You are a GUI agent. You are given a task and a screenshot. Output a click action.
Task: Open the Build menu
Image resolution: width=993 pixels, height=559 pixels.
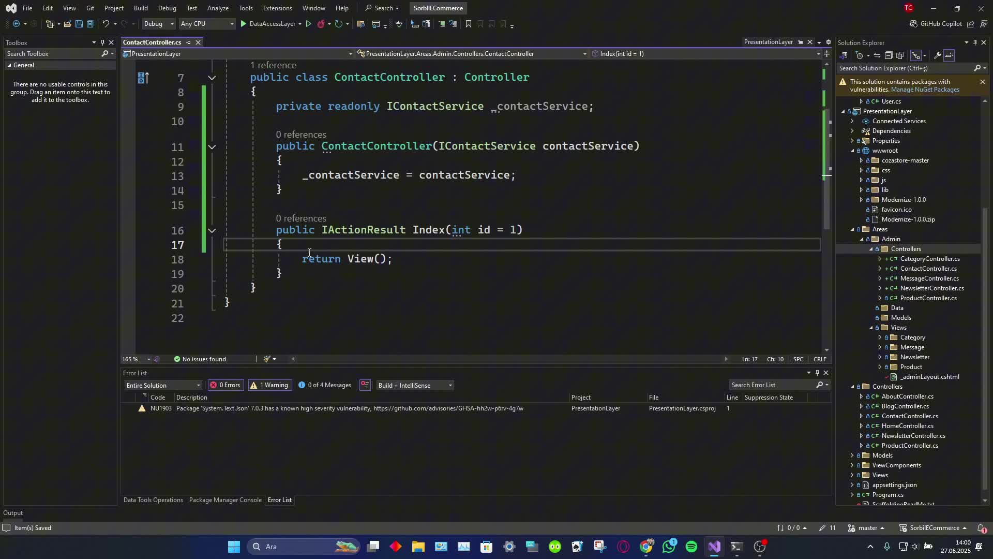pos(141,8)
